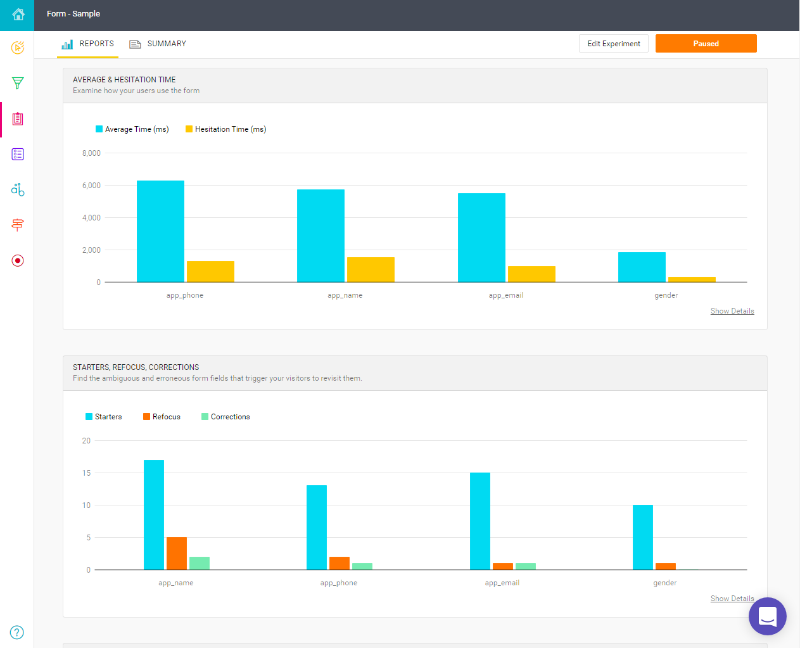800x648 pixels.
Task: Select the Reports tab
Action: (x=88, y=44)
